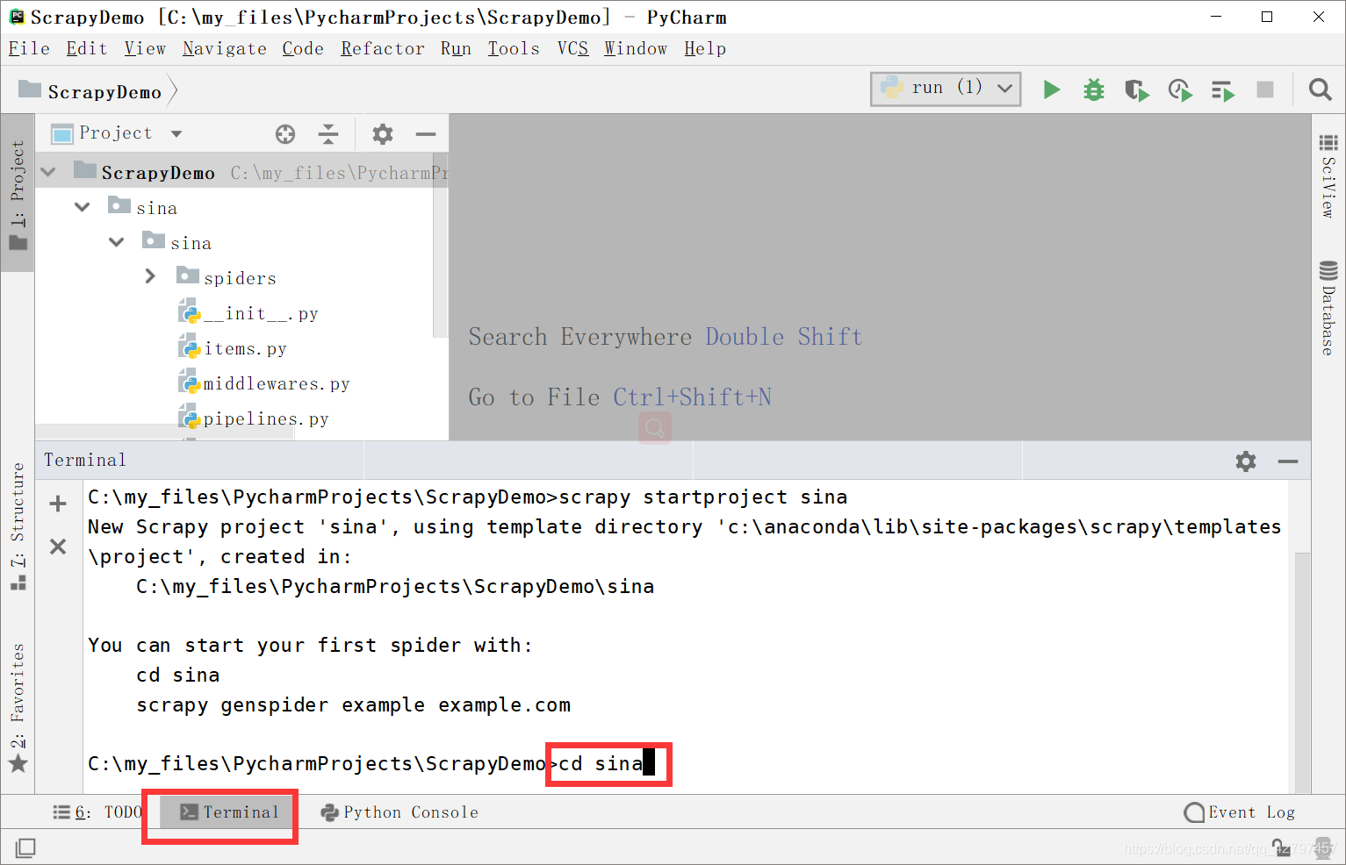This screenshot has height=865, width=1346.
Task: Open the View menu
Action: 145,48
